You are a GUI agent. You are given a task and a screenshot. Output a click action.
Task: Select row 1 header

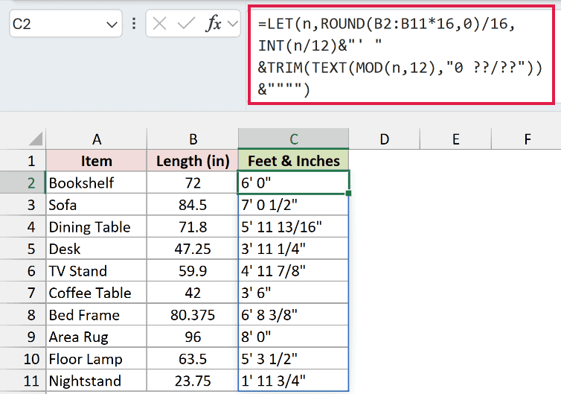pyautogui.click(x=23, y=161)
